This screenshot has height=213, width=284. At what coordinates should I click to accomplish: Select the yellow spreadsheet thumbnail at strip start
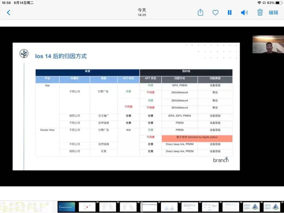tap(25, 207)
